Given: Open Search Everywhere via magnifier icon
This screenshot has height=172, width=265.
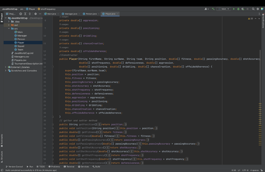Looking at the screenshot, I should point(253,8).
